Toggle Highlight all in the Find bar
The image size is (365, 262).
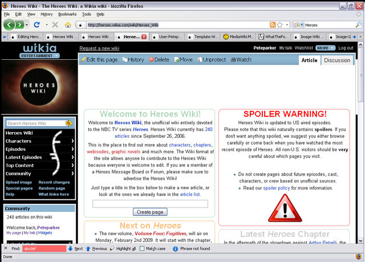click(123, 248)
